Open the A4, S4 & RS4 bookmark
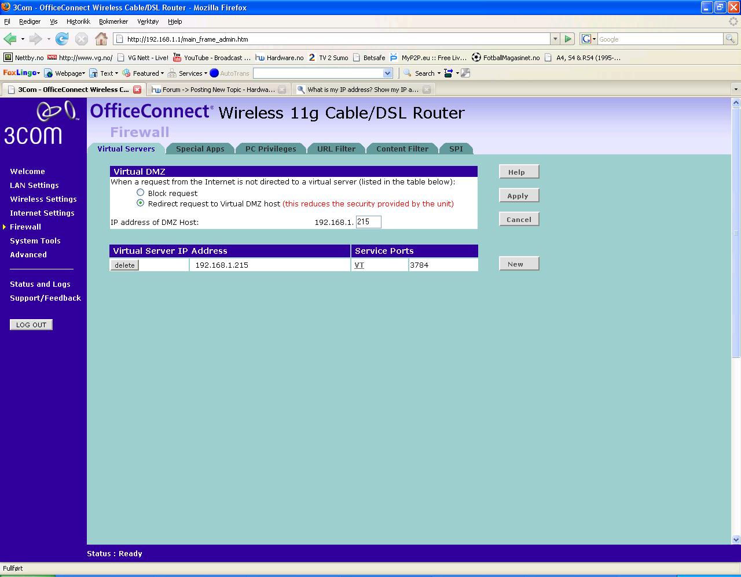 coord(583,57)
